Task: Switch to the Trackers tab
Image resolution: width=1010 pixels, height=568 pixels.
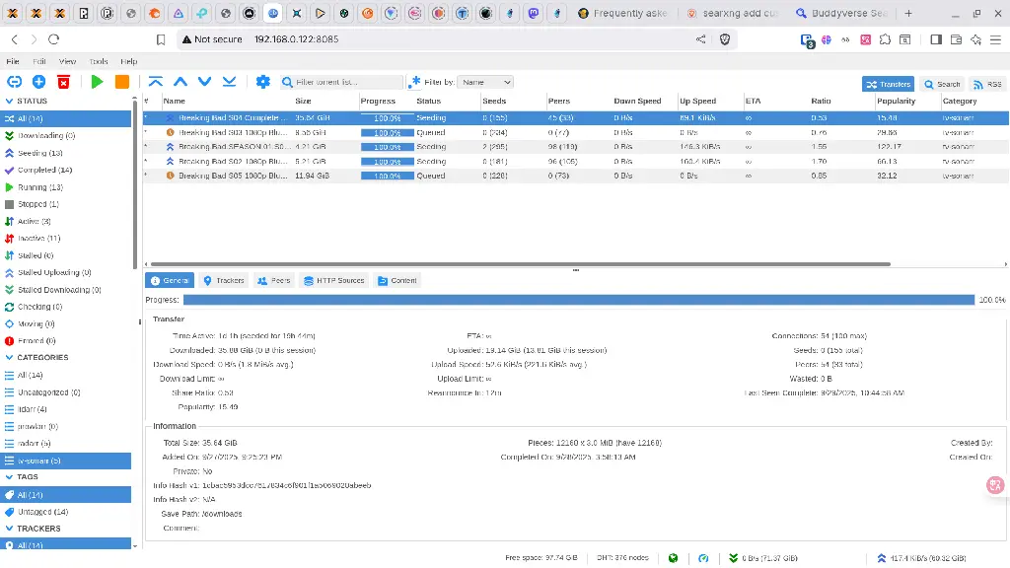Action: coord(223,281)
